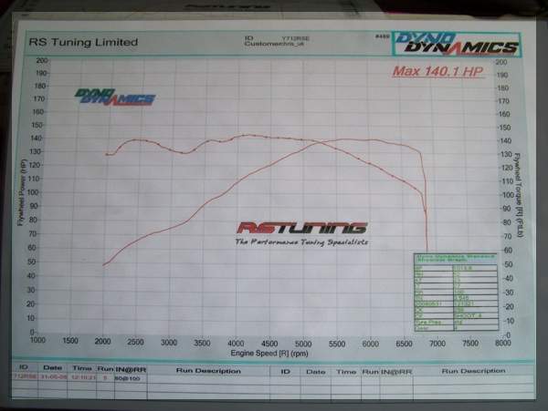Click the "712RSE" cell in the run table
548x411 pixels.
tap(25, 377)
